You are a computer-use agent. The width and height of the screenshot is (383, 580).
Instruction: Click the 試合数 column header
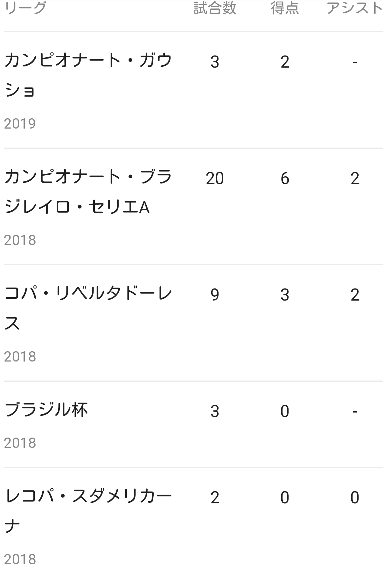coord(215,8)
